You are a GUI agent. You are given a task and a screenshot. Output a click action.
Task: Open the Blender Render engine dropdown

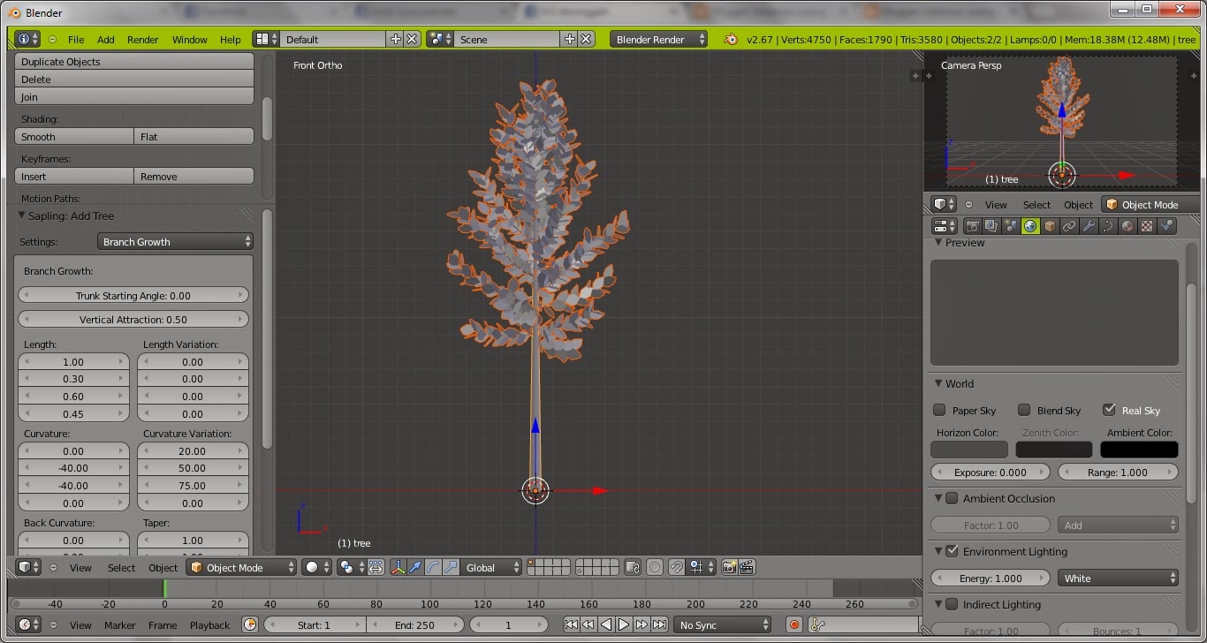click(x=659, y=39)
